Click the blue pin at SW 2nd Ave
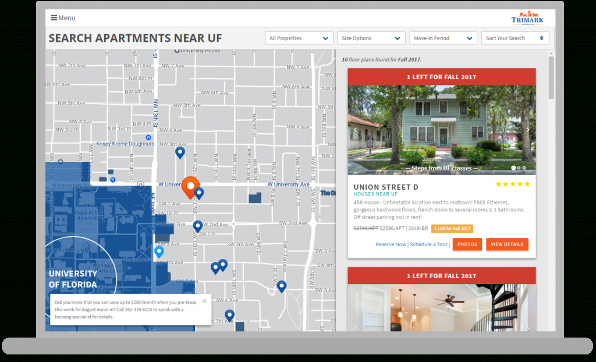 point(197,226)
